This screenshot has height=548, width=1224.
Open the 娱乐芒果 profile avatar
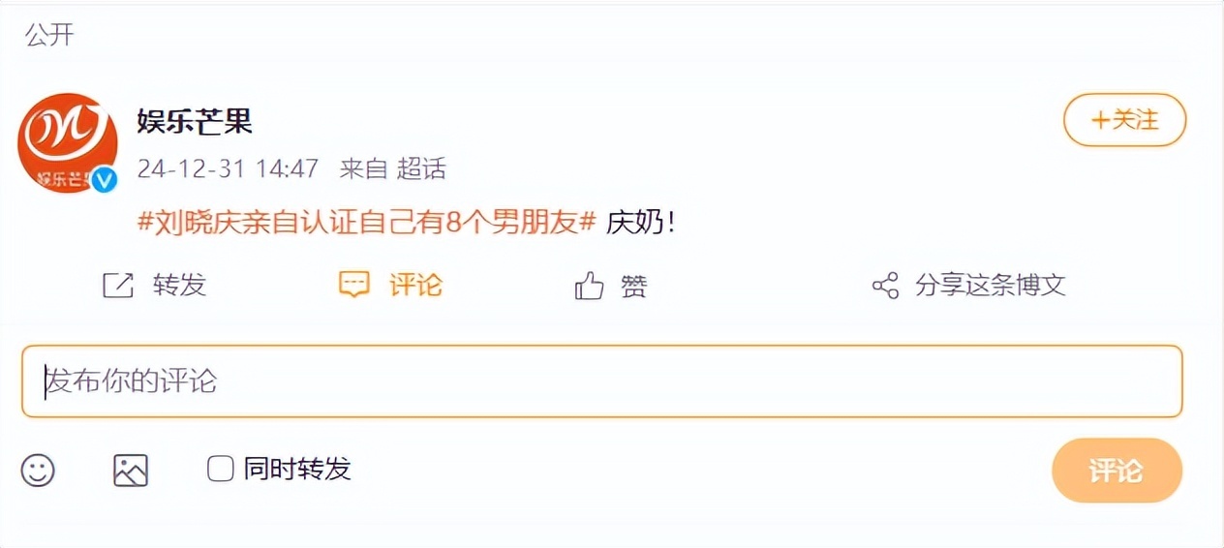(66, 141)
